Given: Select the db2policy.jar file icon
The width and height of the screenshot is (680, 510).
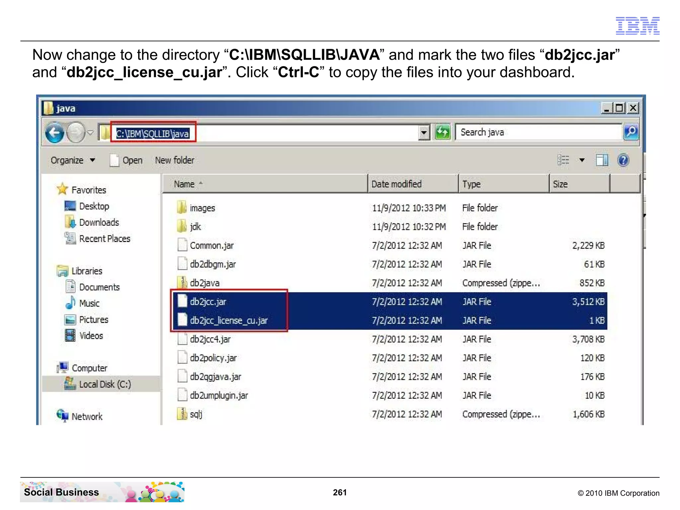Looking at the screenshot, I should pyautogui.click(x=182, y=358).
